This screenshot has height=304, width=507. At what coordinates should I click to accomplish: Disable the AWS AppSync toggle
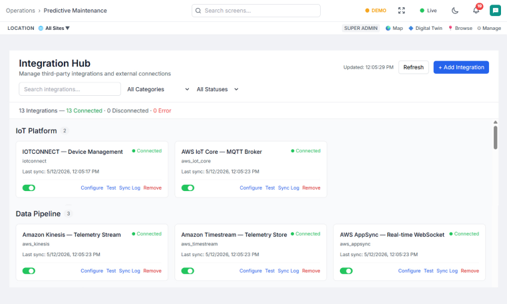pyautogui.click(x=346, y=271)
